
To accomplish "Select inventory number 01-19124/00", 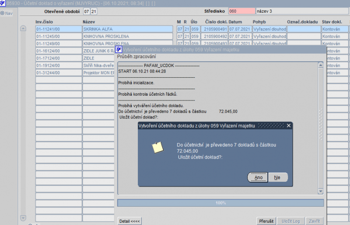I will [59, 66].
